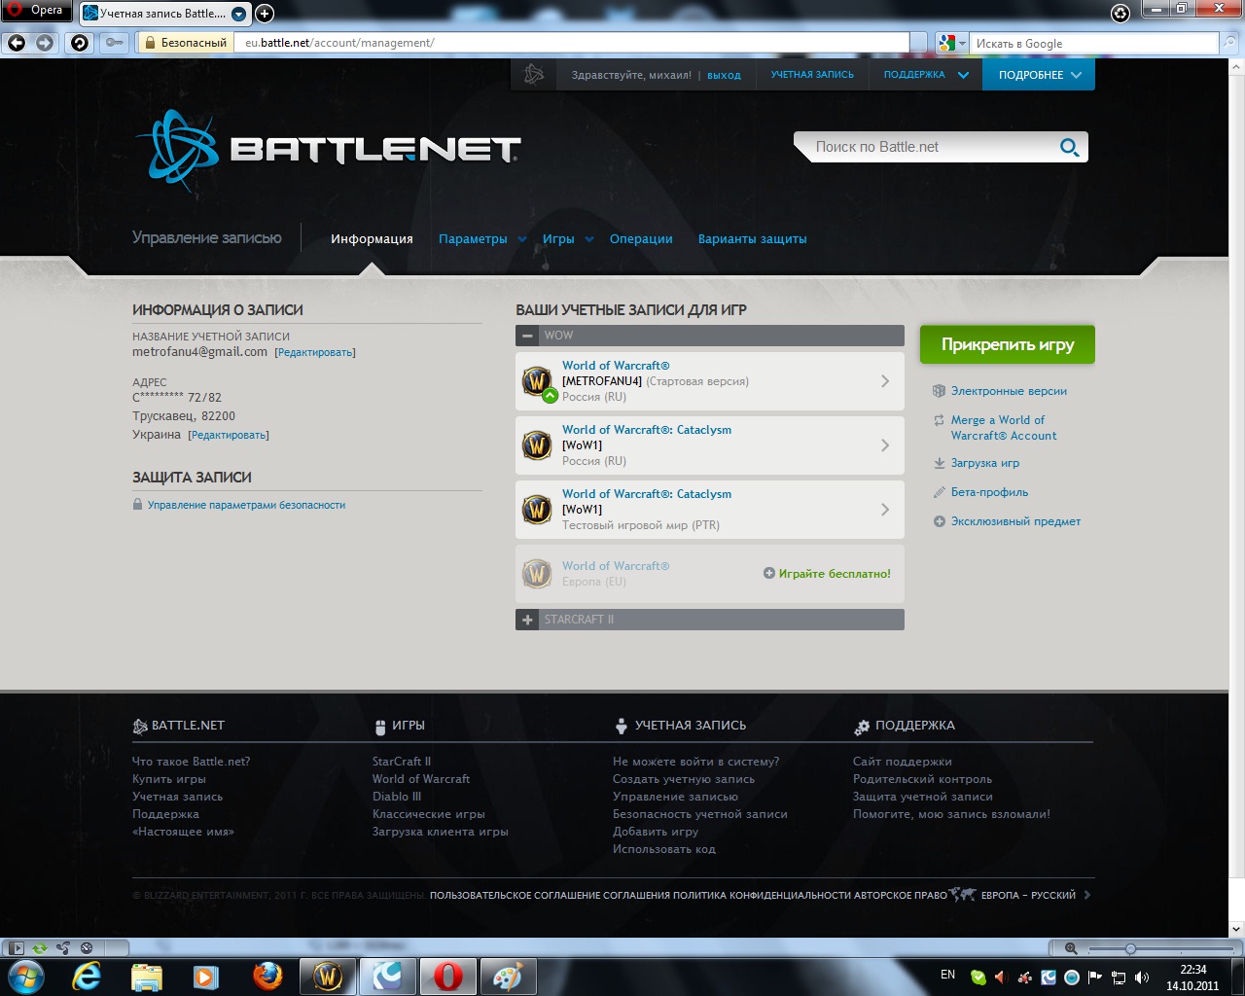
Task: Open tab list dropdown in Opera tab bar
Action: coord(238,14)
